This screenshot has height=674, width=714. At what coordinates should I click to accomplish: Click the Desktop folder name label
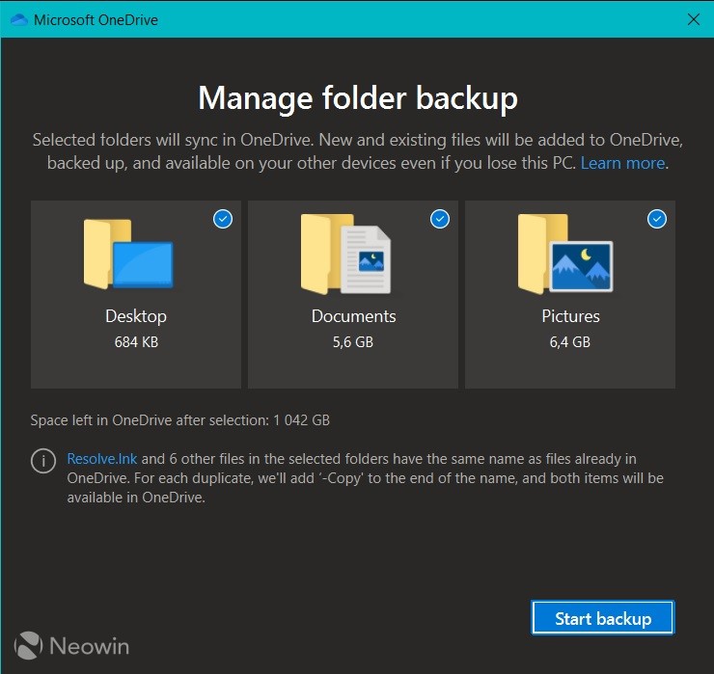pos(136,316)
